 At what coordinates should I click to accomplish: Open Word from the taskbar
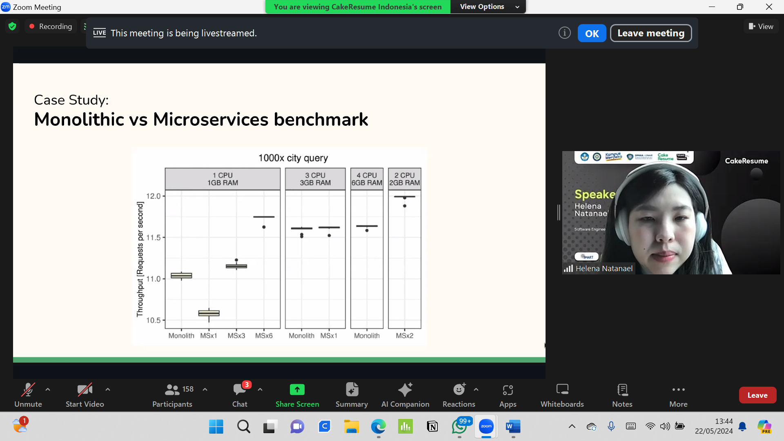tap(513, 427)
